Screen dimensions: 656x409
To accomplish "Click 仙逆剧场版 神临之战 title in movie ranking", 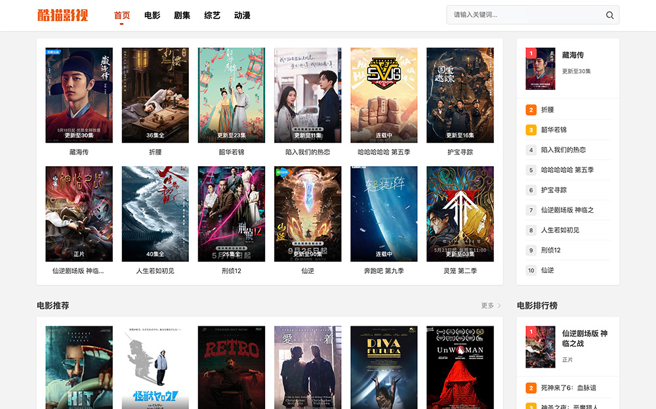I will (585, 339).
